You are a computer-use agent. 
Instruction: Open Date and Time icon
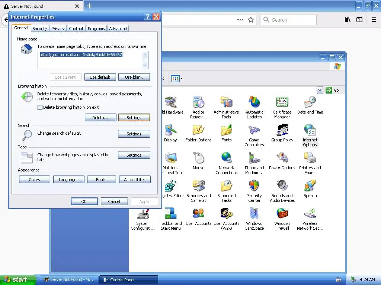[x=310, y=105]
